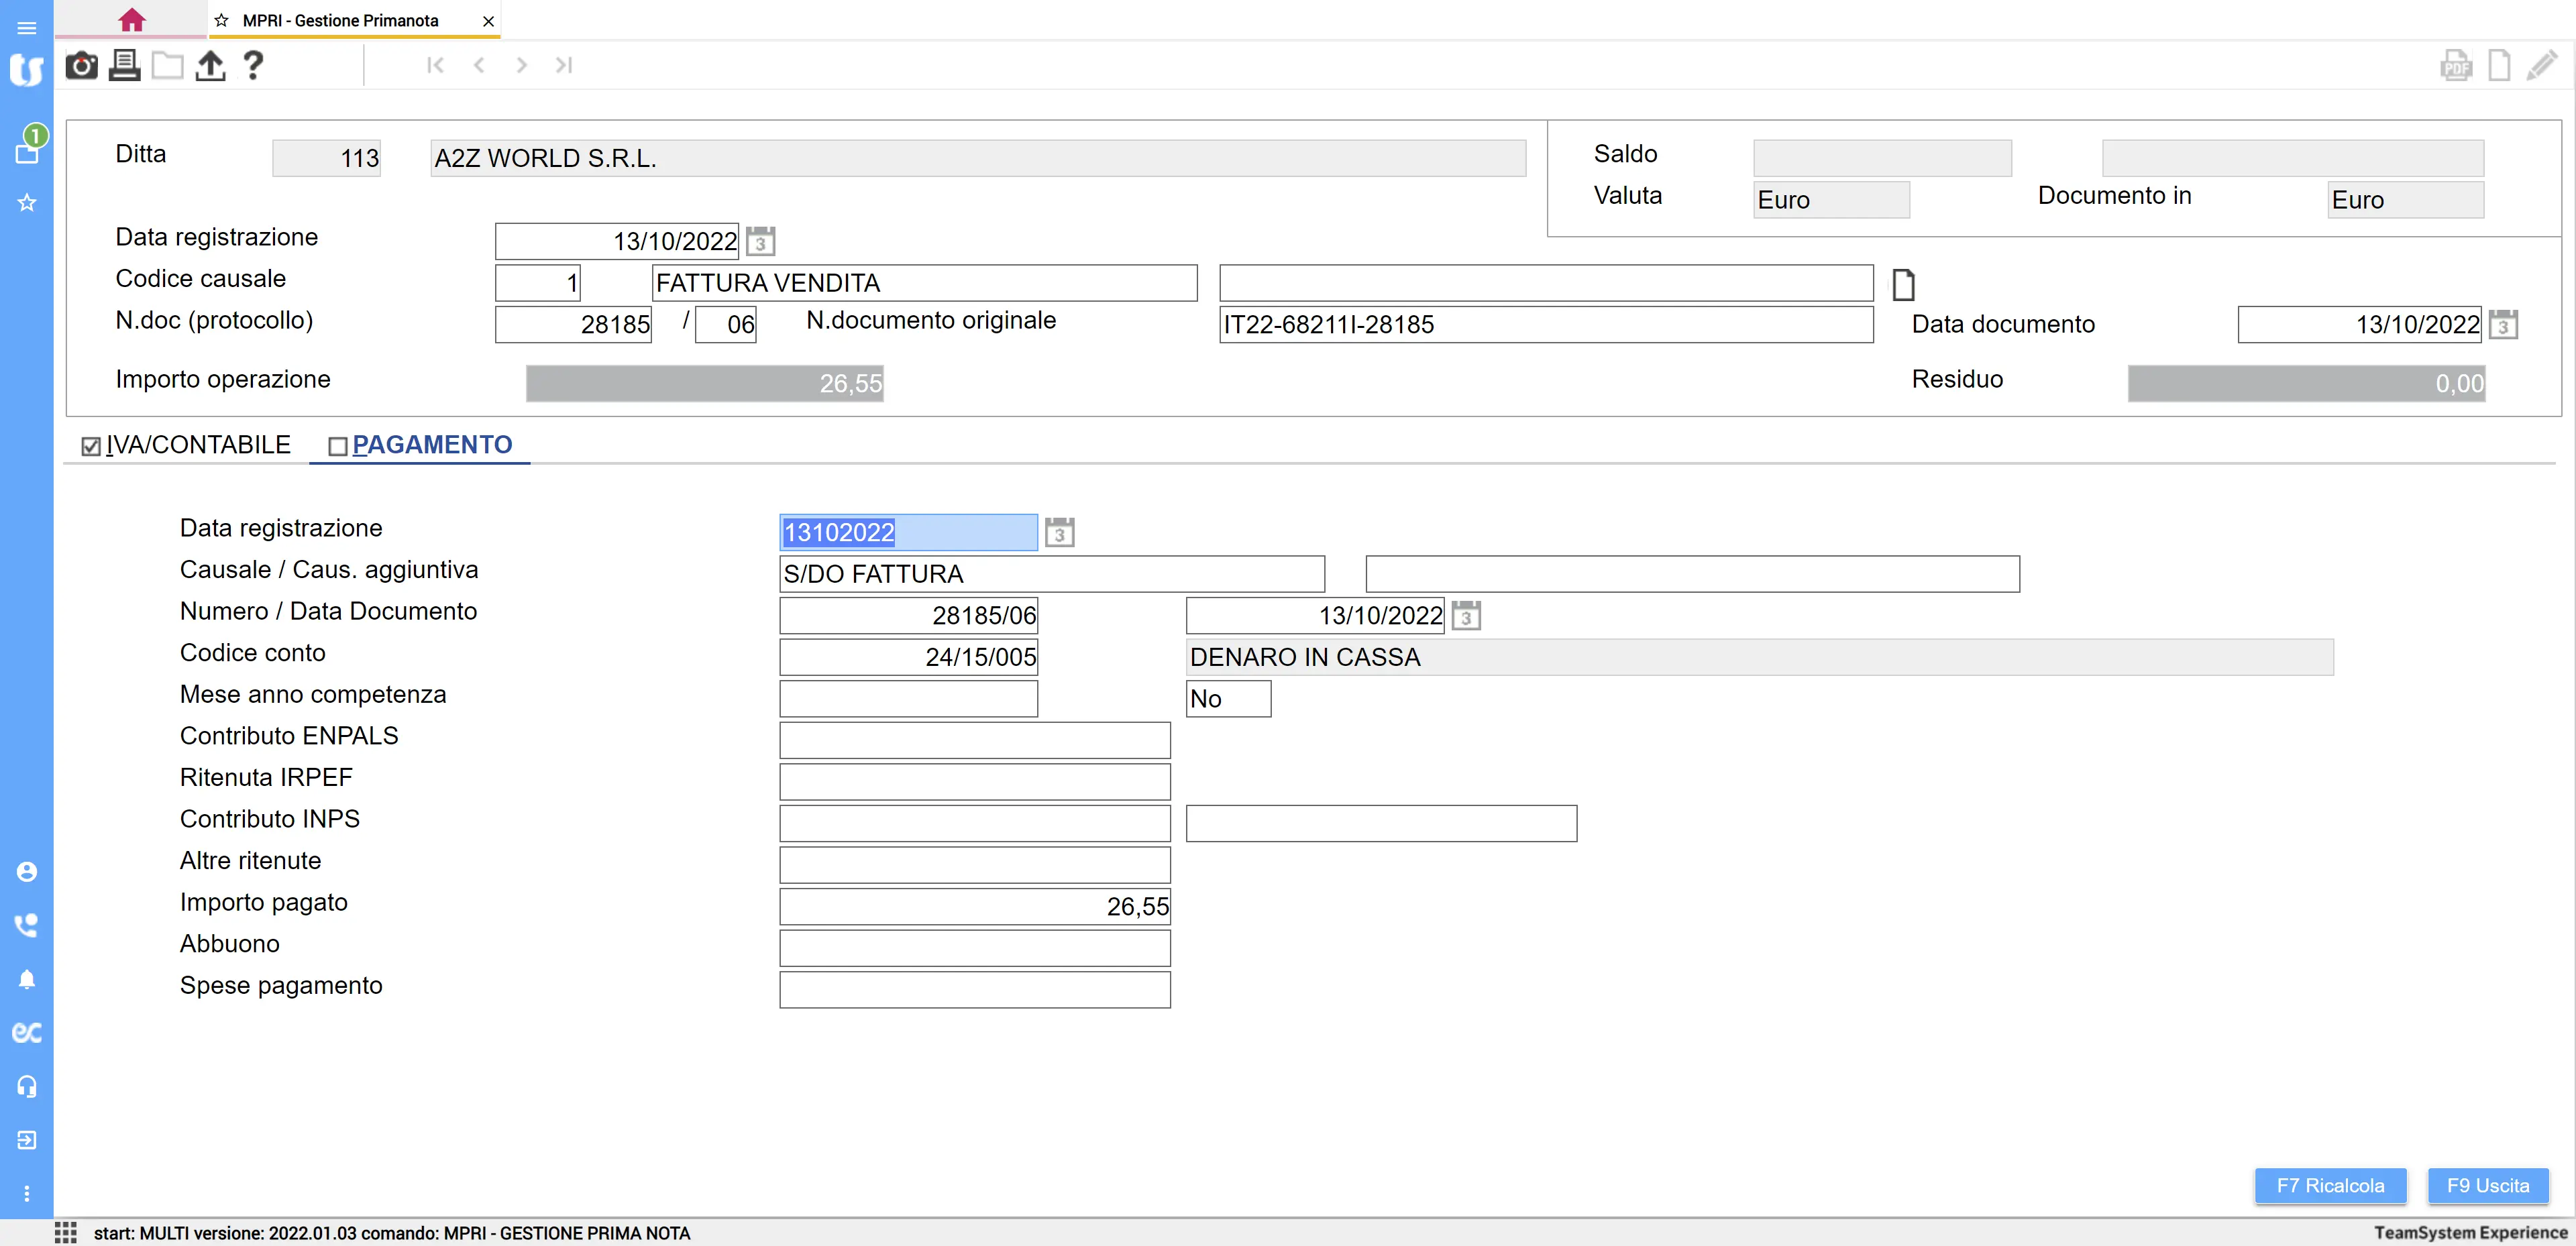The width and height of the screenshot is (2576, 1246).
Task: Click the bell notifications icon
Action: (27, 979)
